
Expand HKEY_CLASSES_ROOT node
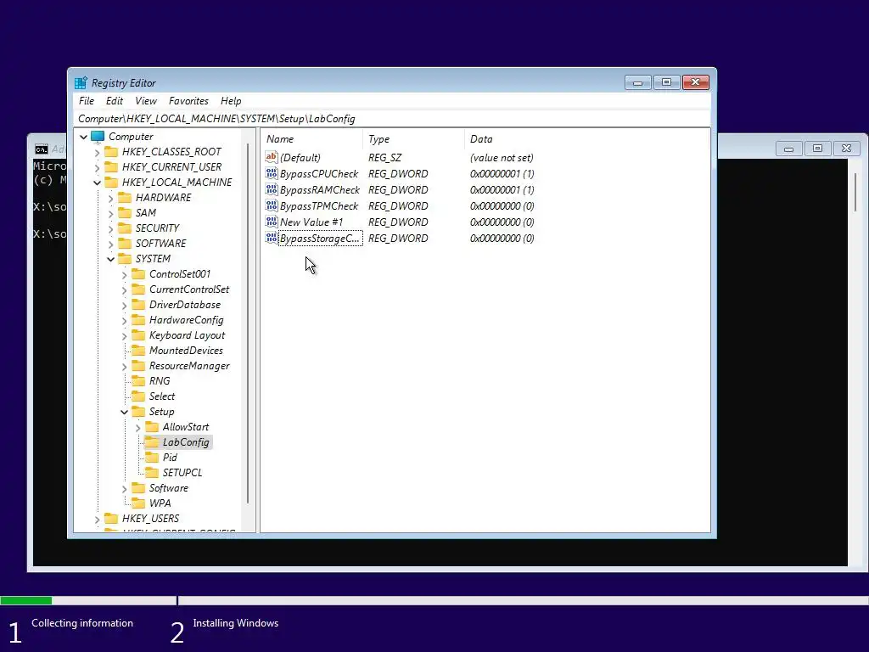tap(97, 152)
